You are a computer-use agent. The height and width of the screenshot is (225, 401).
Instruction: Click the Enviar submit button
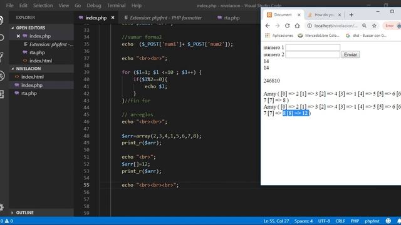click(350, 54)
